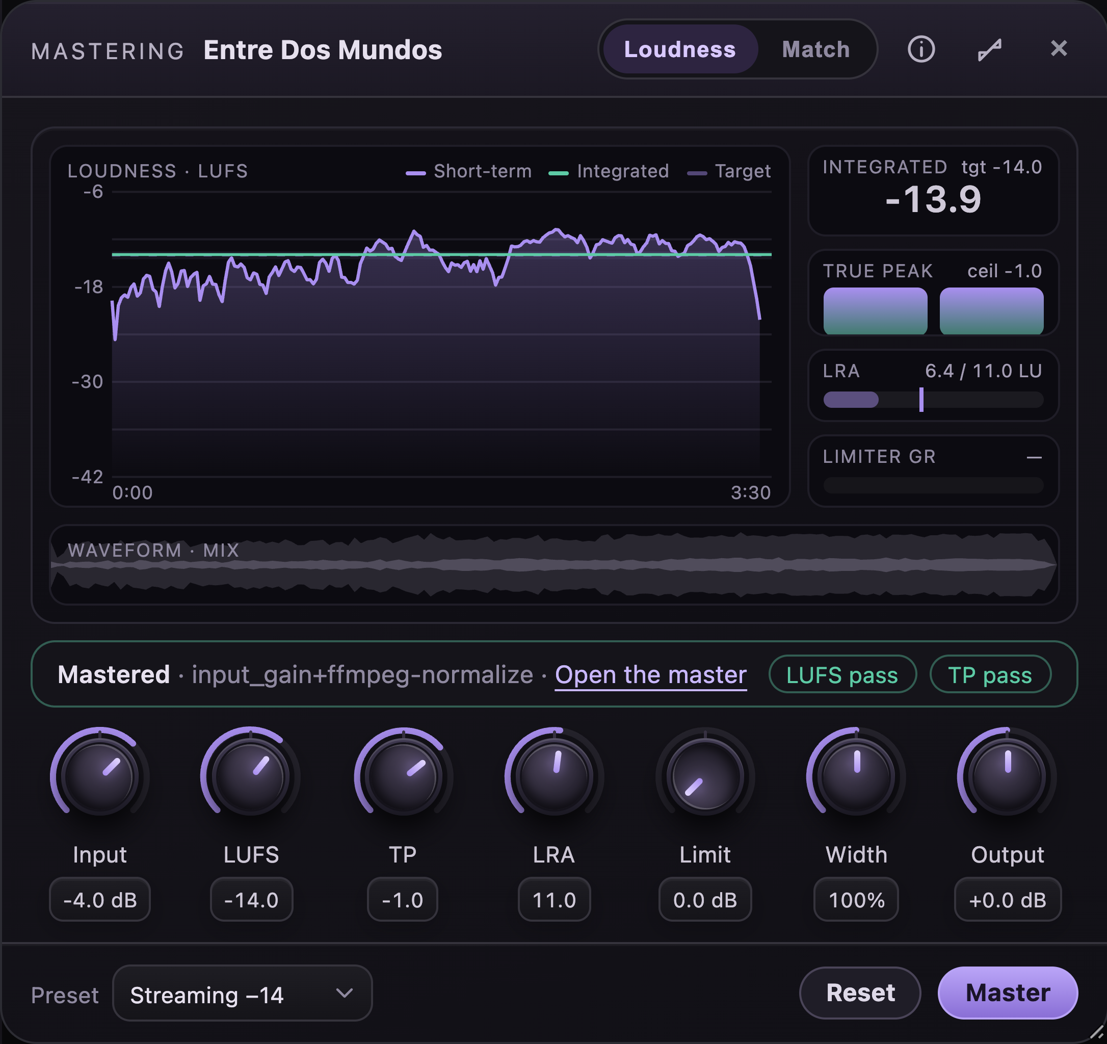Image resolution: width=1107 pixels, height=1044 pixels.
Task: Click the Short-term legend entry
Action: click(469, 171)
